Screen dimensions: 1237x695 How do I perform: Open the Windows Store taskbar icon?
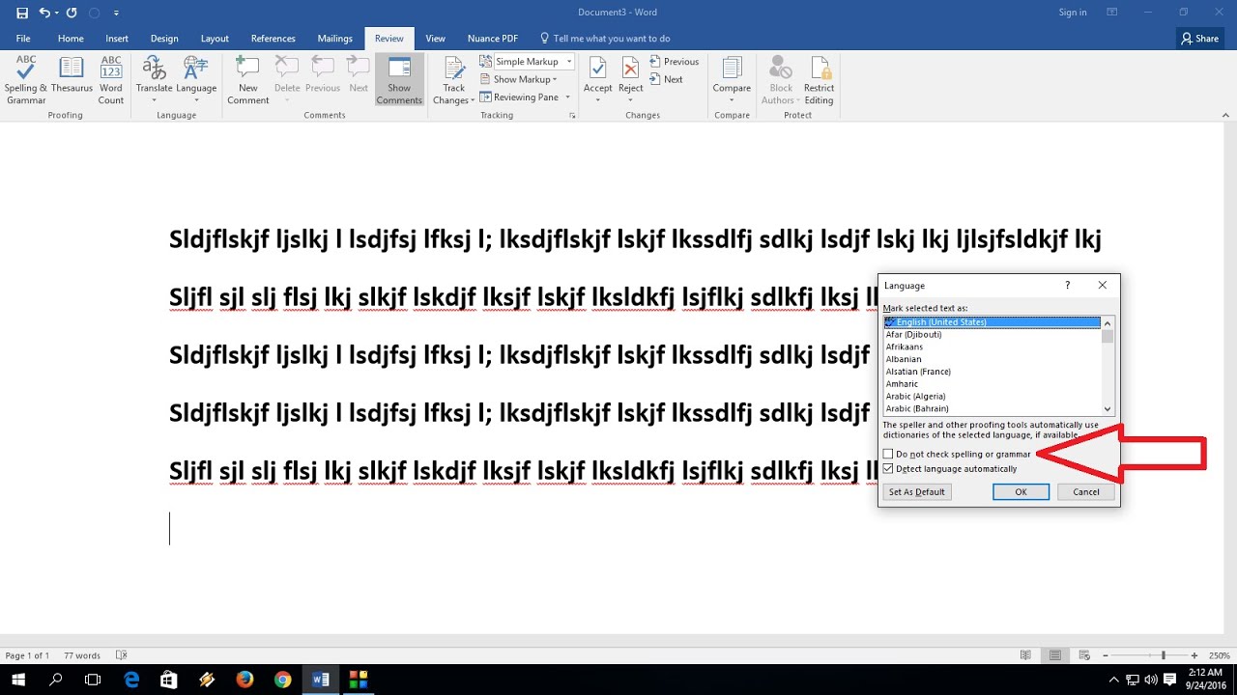[x=169, y=680]
